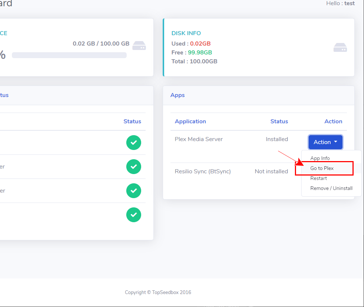Select App Info from the Action menu
Screen dimensions: 364x307
[x=320, y=158]
